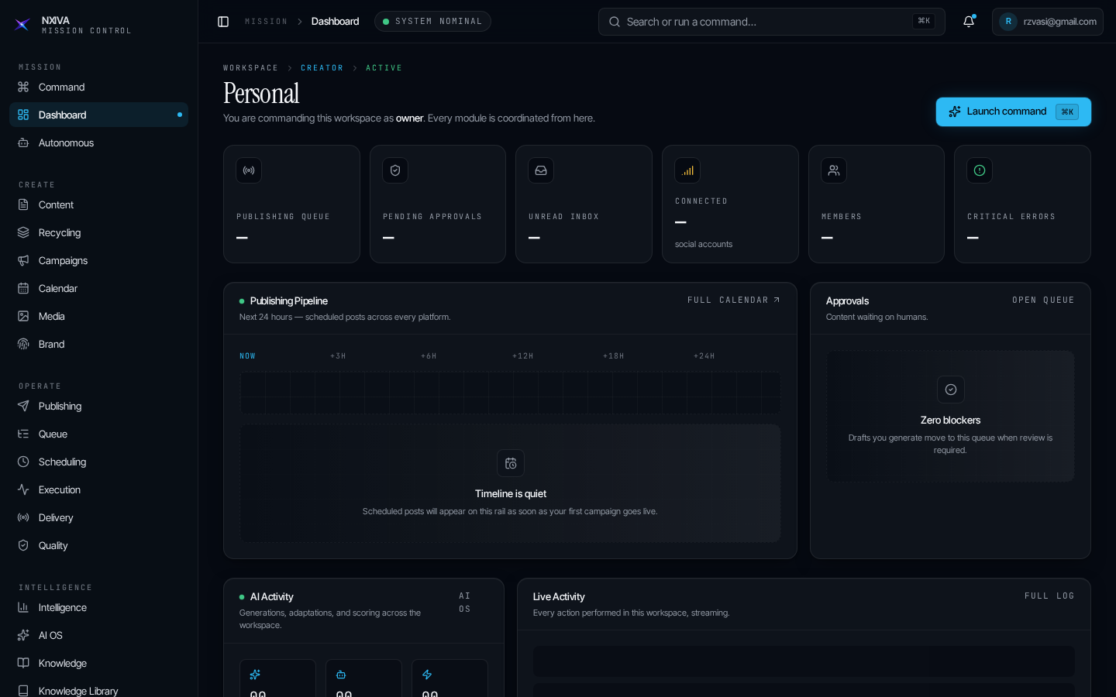The width and height of the screenshot is (1116, 697).
Task: Click the ⌘K shortcut badge in search
Action: tap(924, 22)
